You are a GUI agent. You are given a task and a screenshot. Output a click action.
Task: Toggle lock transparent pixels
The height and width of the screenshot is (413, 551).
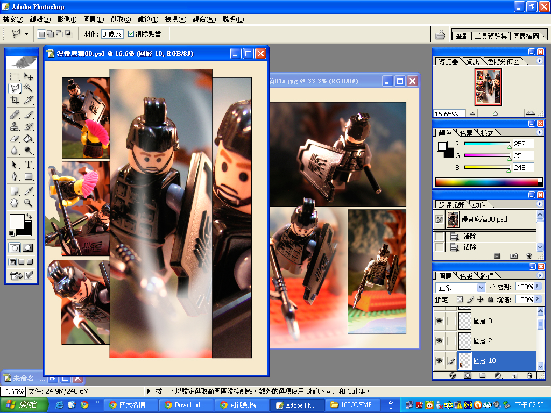point(460,300)
